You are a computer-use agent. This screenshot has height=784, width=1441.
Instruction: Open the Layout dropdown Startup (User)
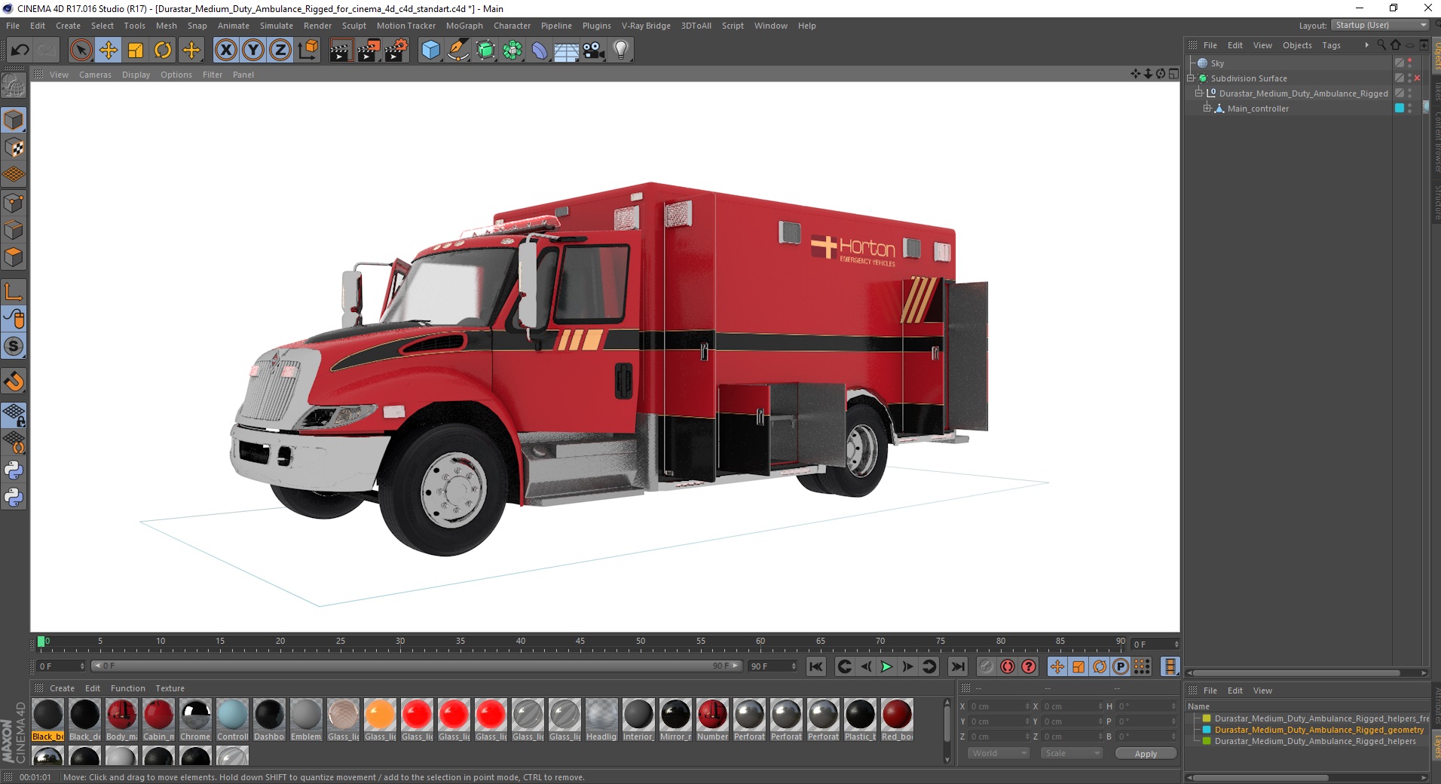pos(1380,25)
